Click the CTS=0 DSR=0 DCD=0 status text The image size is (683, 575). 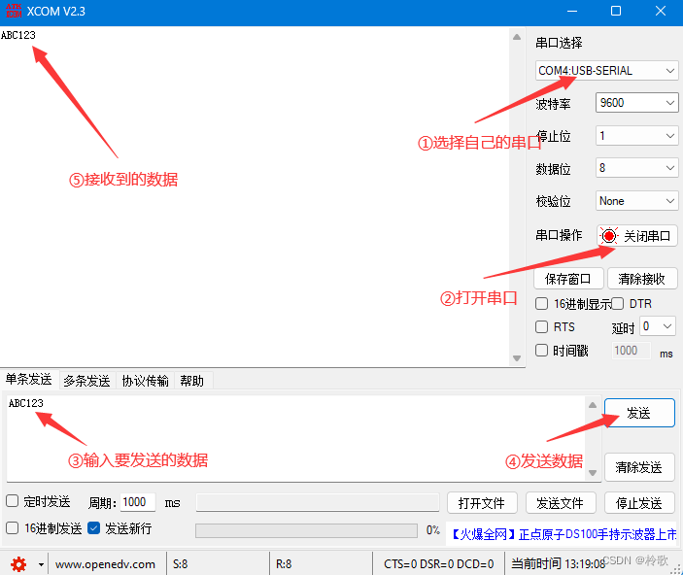click(x=438, y=564)
